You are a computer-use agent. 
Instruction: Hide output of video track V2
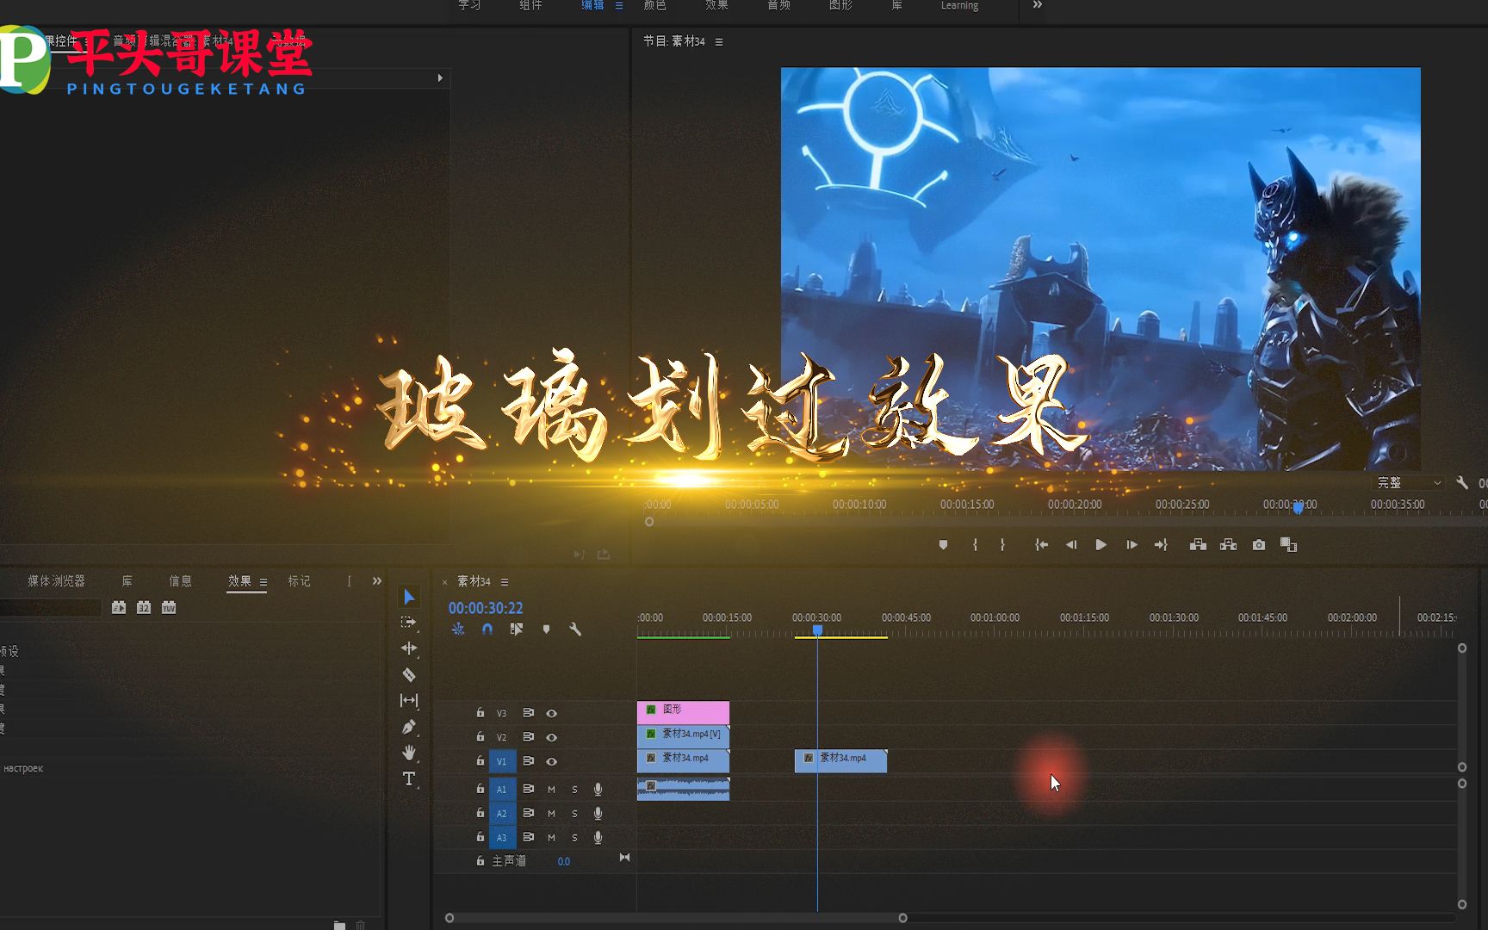click(x=552, y=737)
